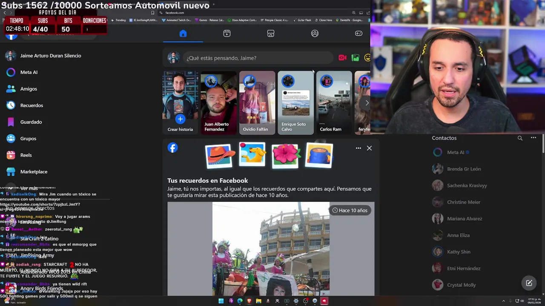Open chat with Etni Hernández

[456, 268]
